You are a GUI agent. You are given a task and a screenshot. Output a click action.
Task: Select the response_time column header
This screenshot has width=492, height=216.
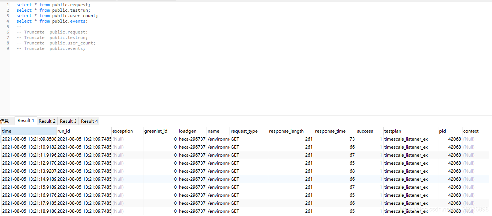coord(335,131)
